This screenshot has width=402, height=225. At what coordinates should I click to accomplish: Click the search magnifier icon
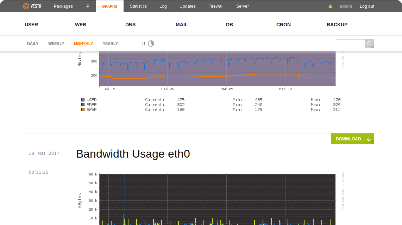pos(370,44)
